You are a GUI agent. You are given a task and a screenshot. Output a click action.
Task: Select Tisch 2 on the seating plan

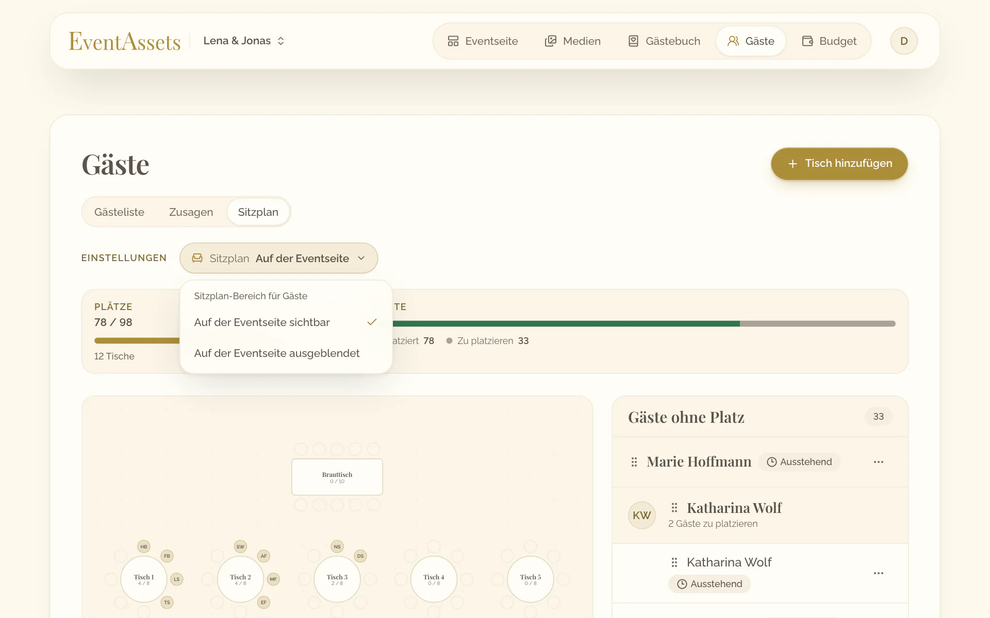[x=240, y=579]
